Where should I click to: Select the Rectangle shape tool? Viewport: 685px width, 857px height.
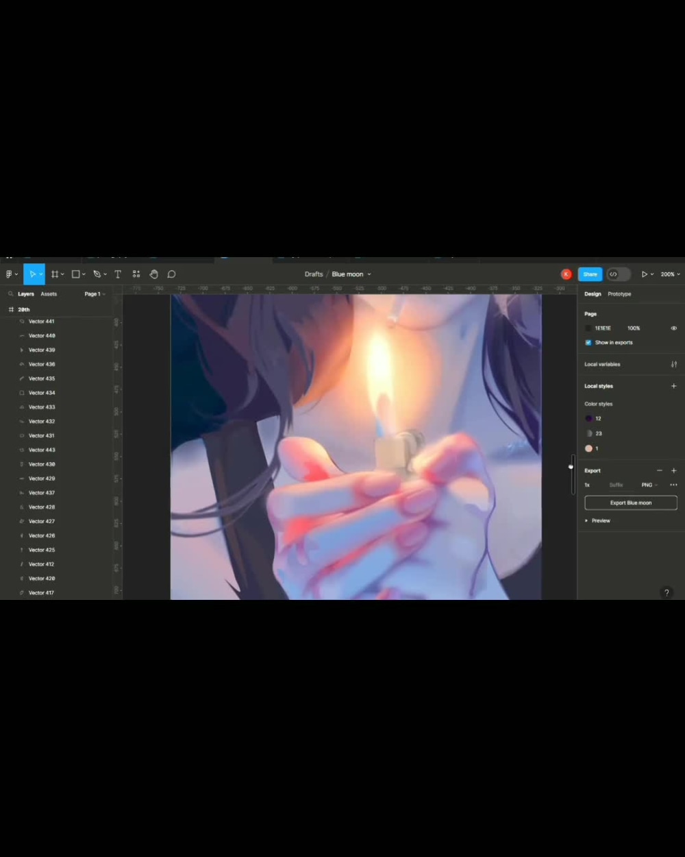(x=76, y=274)
